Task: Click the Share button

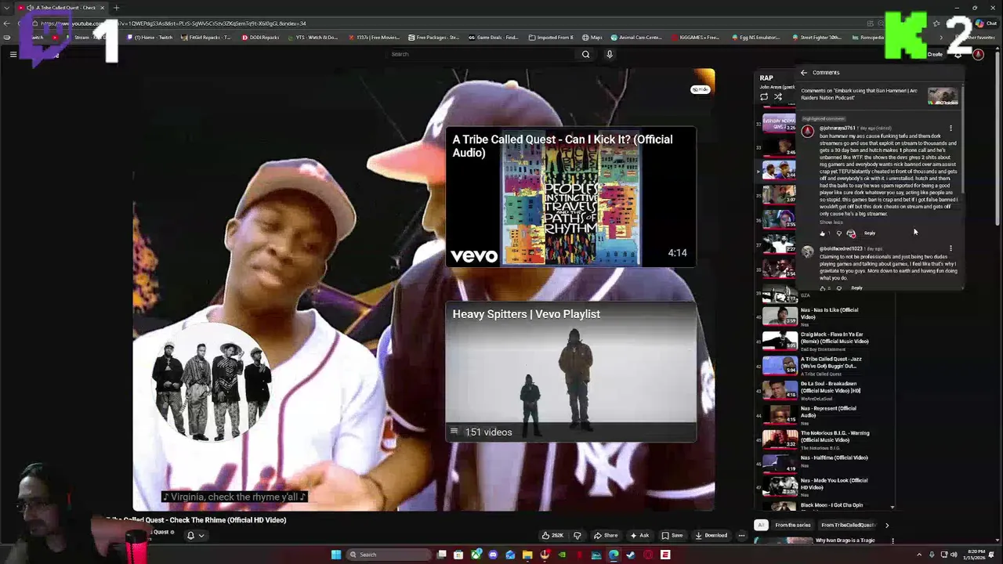Action: pos(606,536)
